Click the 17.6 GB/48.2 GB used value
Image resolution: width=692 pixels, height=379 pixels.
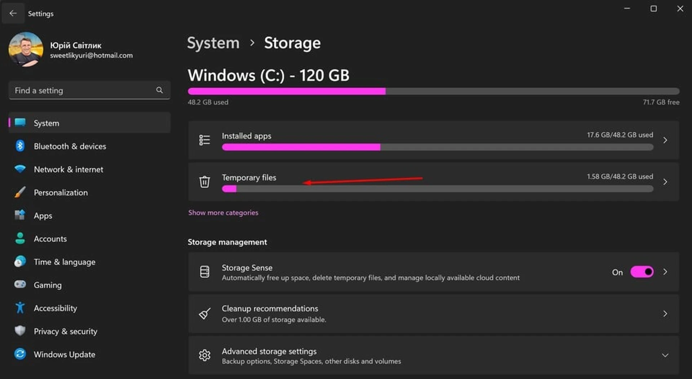point(620,135)
